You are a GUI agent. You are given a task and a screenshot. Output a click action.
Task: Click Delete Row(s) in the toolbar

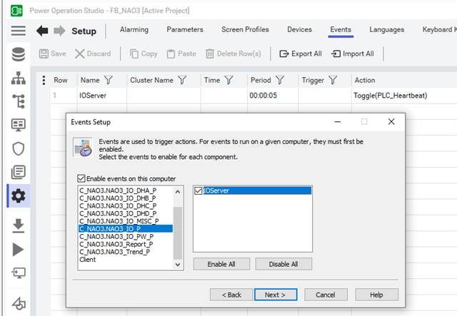tap(233, 53)
